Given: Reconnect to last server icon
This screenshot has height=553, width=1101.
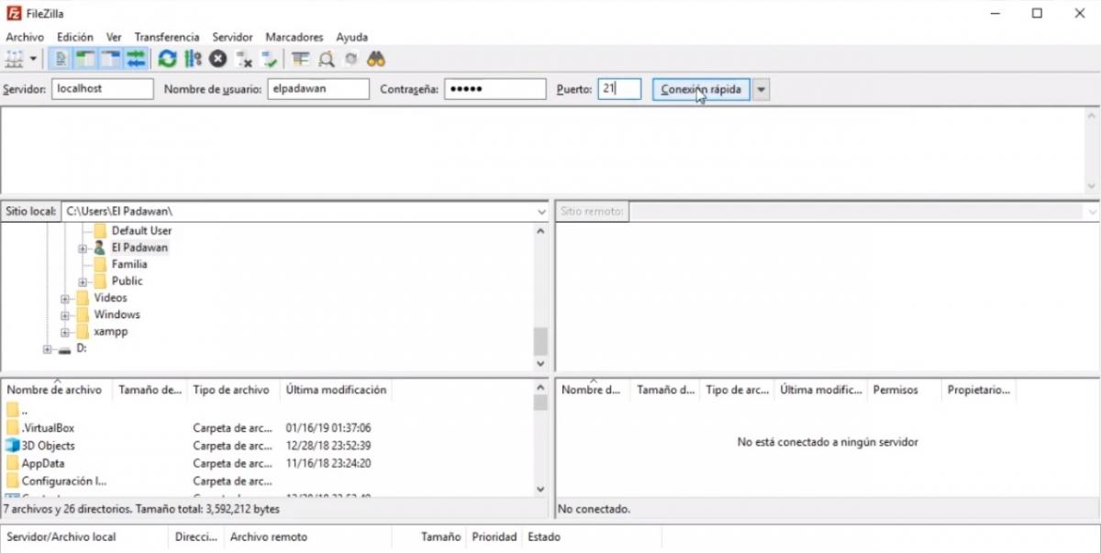Looking at the screenshot, I should click(269, 59).
